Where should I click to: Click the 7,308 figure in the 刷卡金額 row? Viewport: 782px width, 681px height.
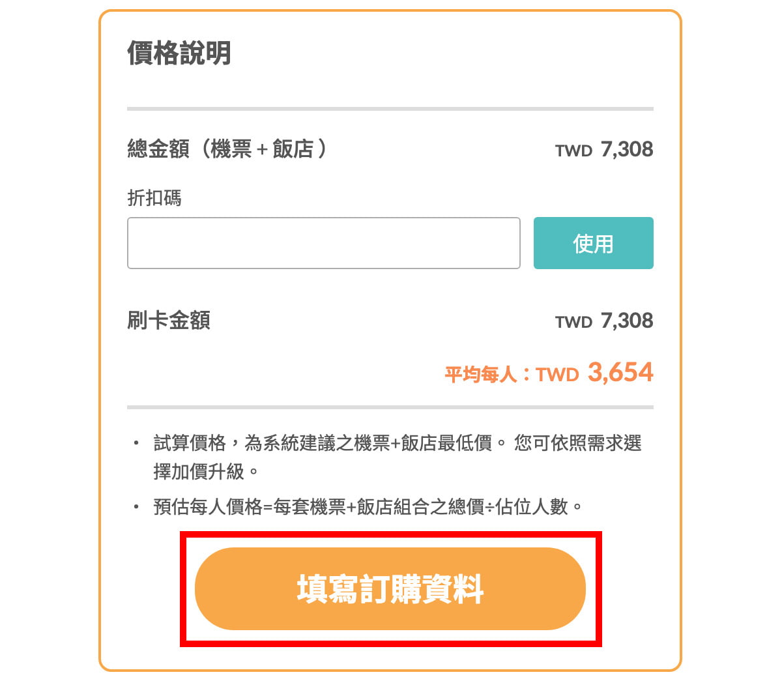(627, 321)
